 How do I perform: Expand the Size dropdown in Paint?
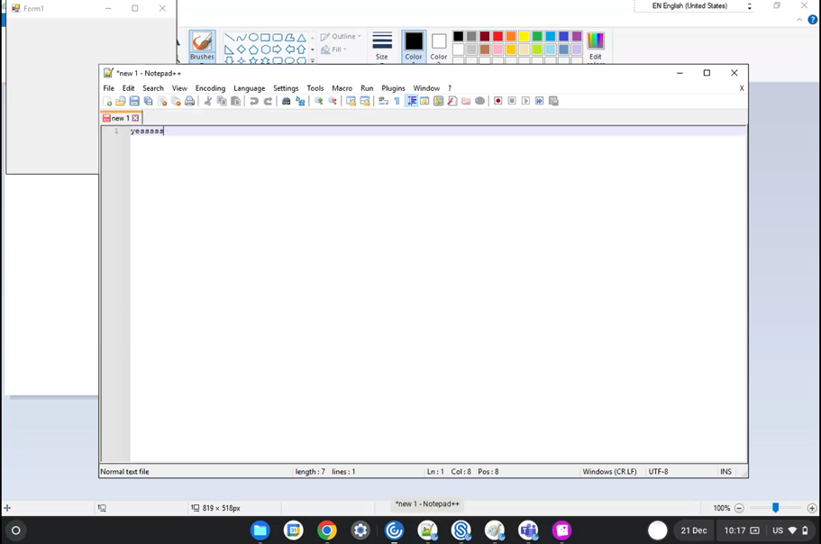click(x=382, y=46)
